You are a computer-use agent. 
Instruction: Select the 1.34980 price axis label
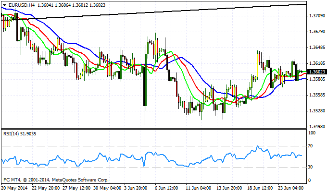317,126
